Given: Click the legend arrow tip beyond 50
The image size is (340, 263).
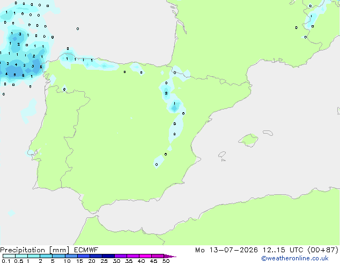Looking at the screenshot, I should [170, 256].
